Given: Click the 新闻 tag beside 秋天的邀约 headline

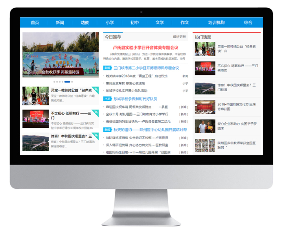Looking at the screenshot, I should pos(107,130).
